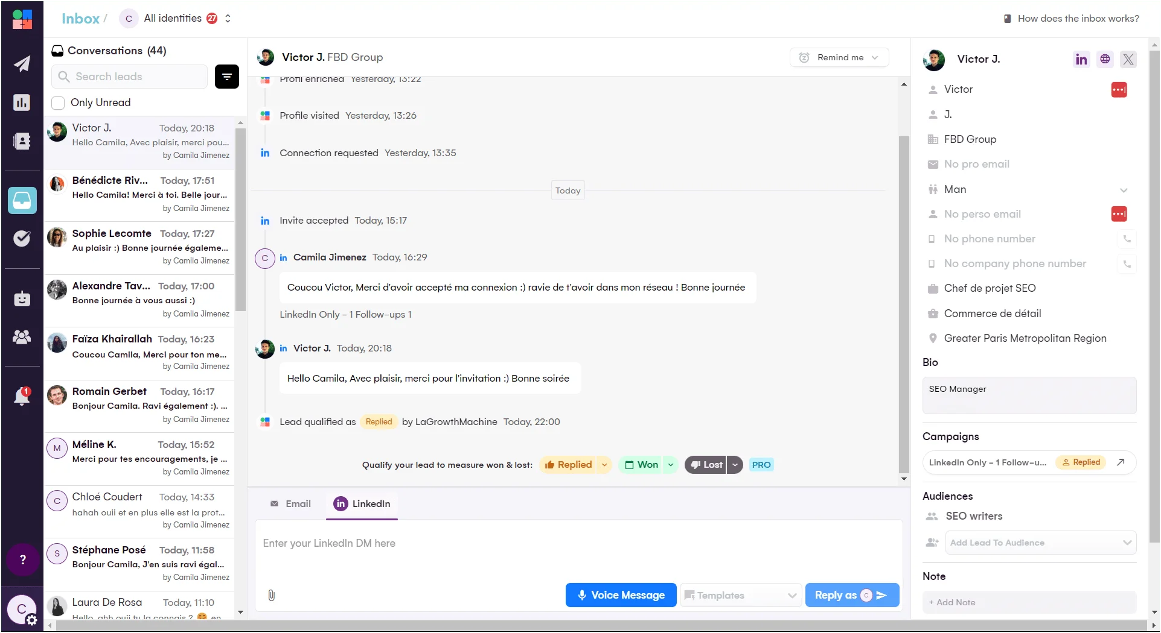Click the Reply as button
Image resolution: width=1161 pixels, height=633 pixels.
tap(852, 596)
